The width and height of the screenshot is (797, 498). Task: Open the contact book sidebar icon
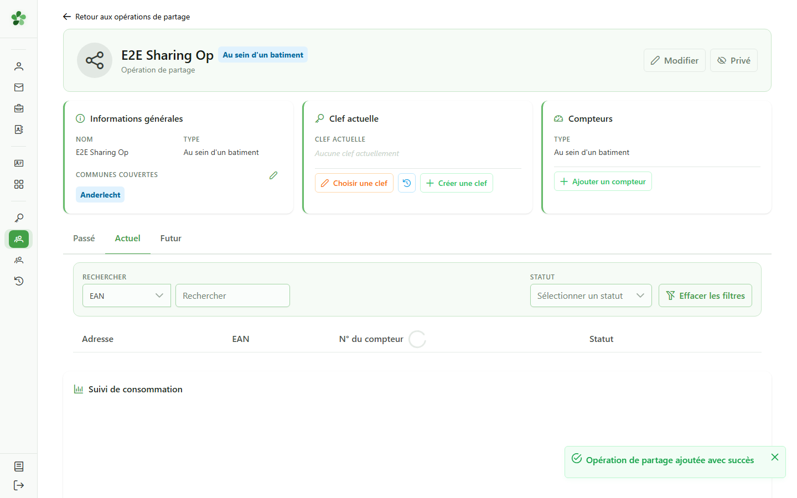(x=19, y=129)
